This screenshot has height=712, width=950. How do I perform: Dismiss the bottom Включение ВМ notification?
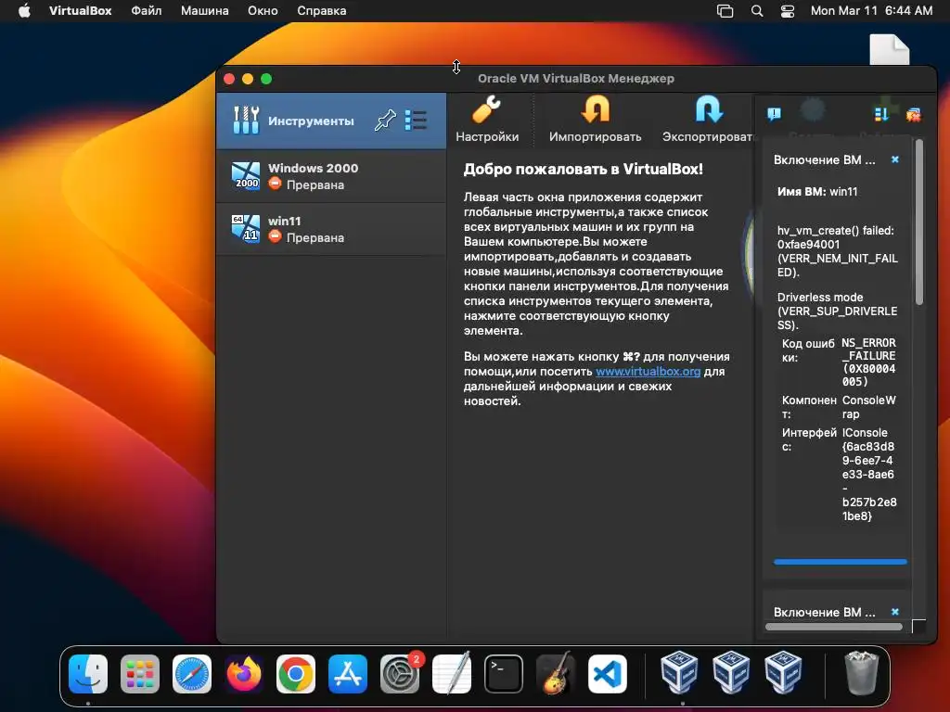[x=895, y=612]
